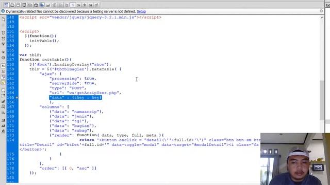Click the LoadingOverlay("show") line
The height and width of the screenshot is (185, 330).
pos(70,64)
